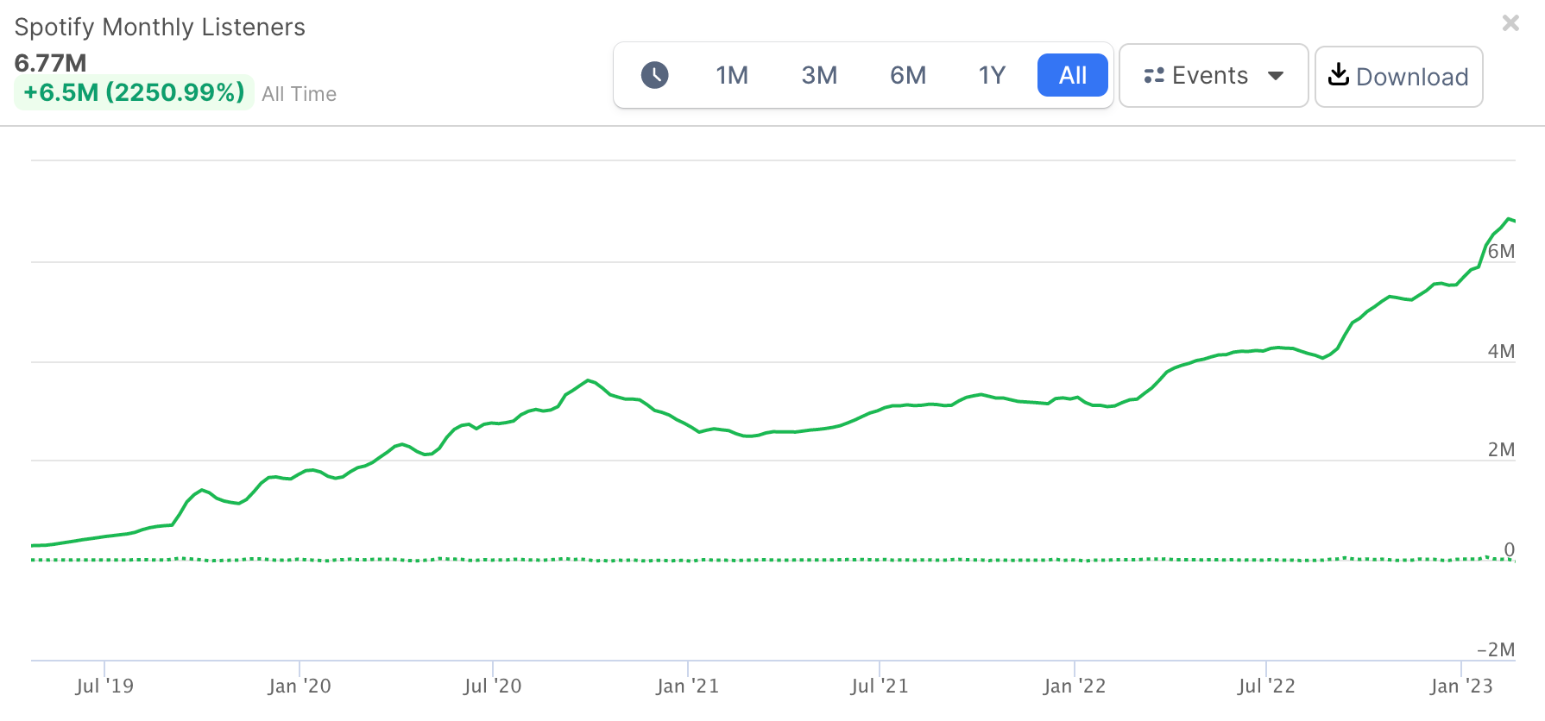Click the Jul '20 x-axis label
Screen dimensions: 1545x721
click(x=492, y=686)
